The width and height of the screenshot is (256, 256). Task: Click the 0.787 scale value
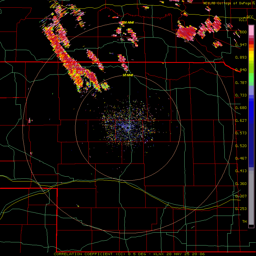(241, 82)
